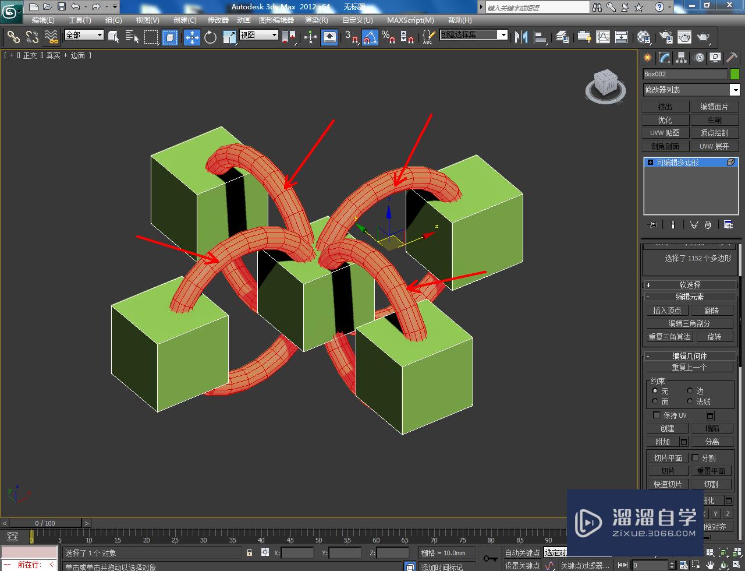Open selection filter 全部 dropdown
Viewport: 745px width, 571px height.
(84, 35)
